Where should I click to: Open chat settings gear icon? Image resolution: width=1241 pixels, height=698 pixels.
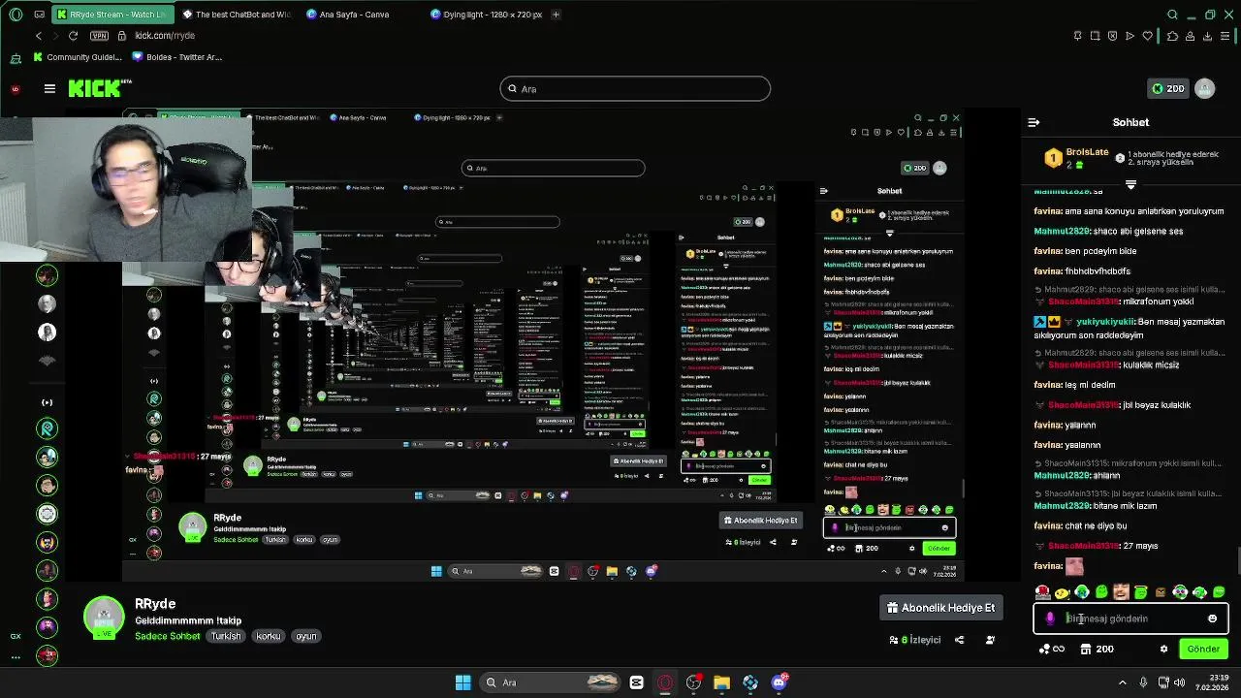1163,649
